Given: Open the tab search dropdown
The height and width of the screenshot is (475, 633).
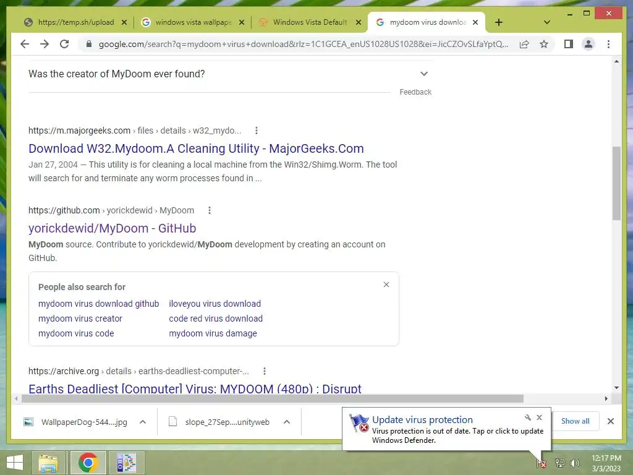Looking at the screenshot, I should coord(546,22).
